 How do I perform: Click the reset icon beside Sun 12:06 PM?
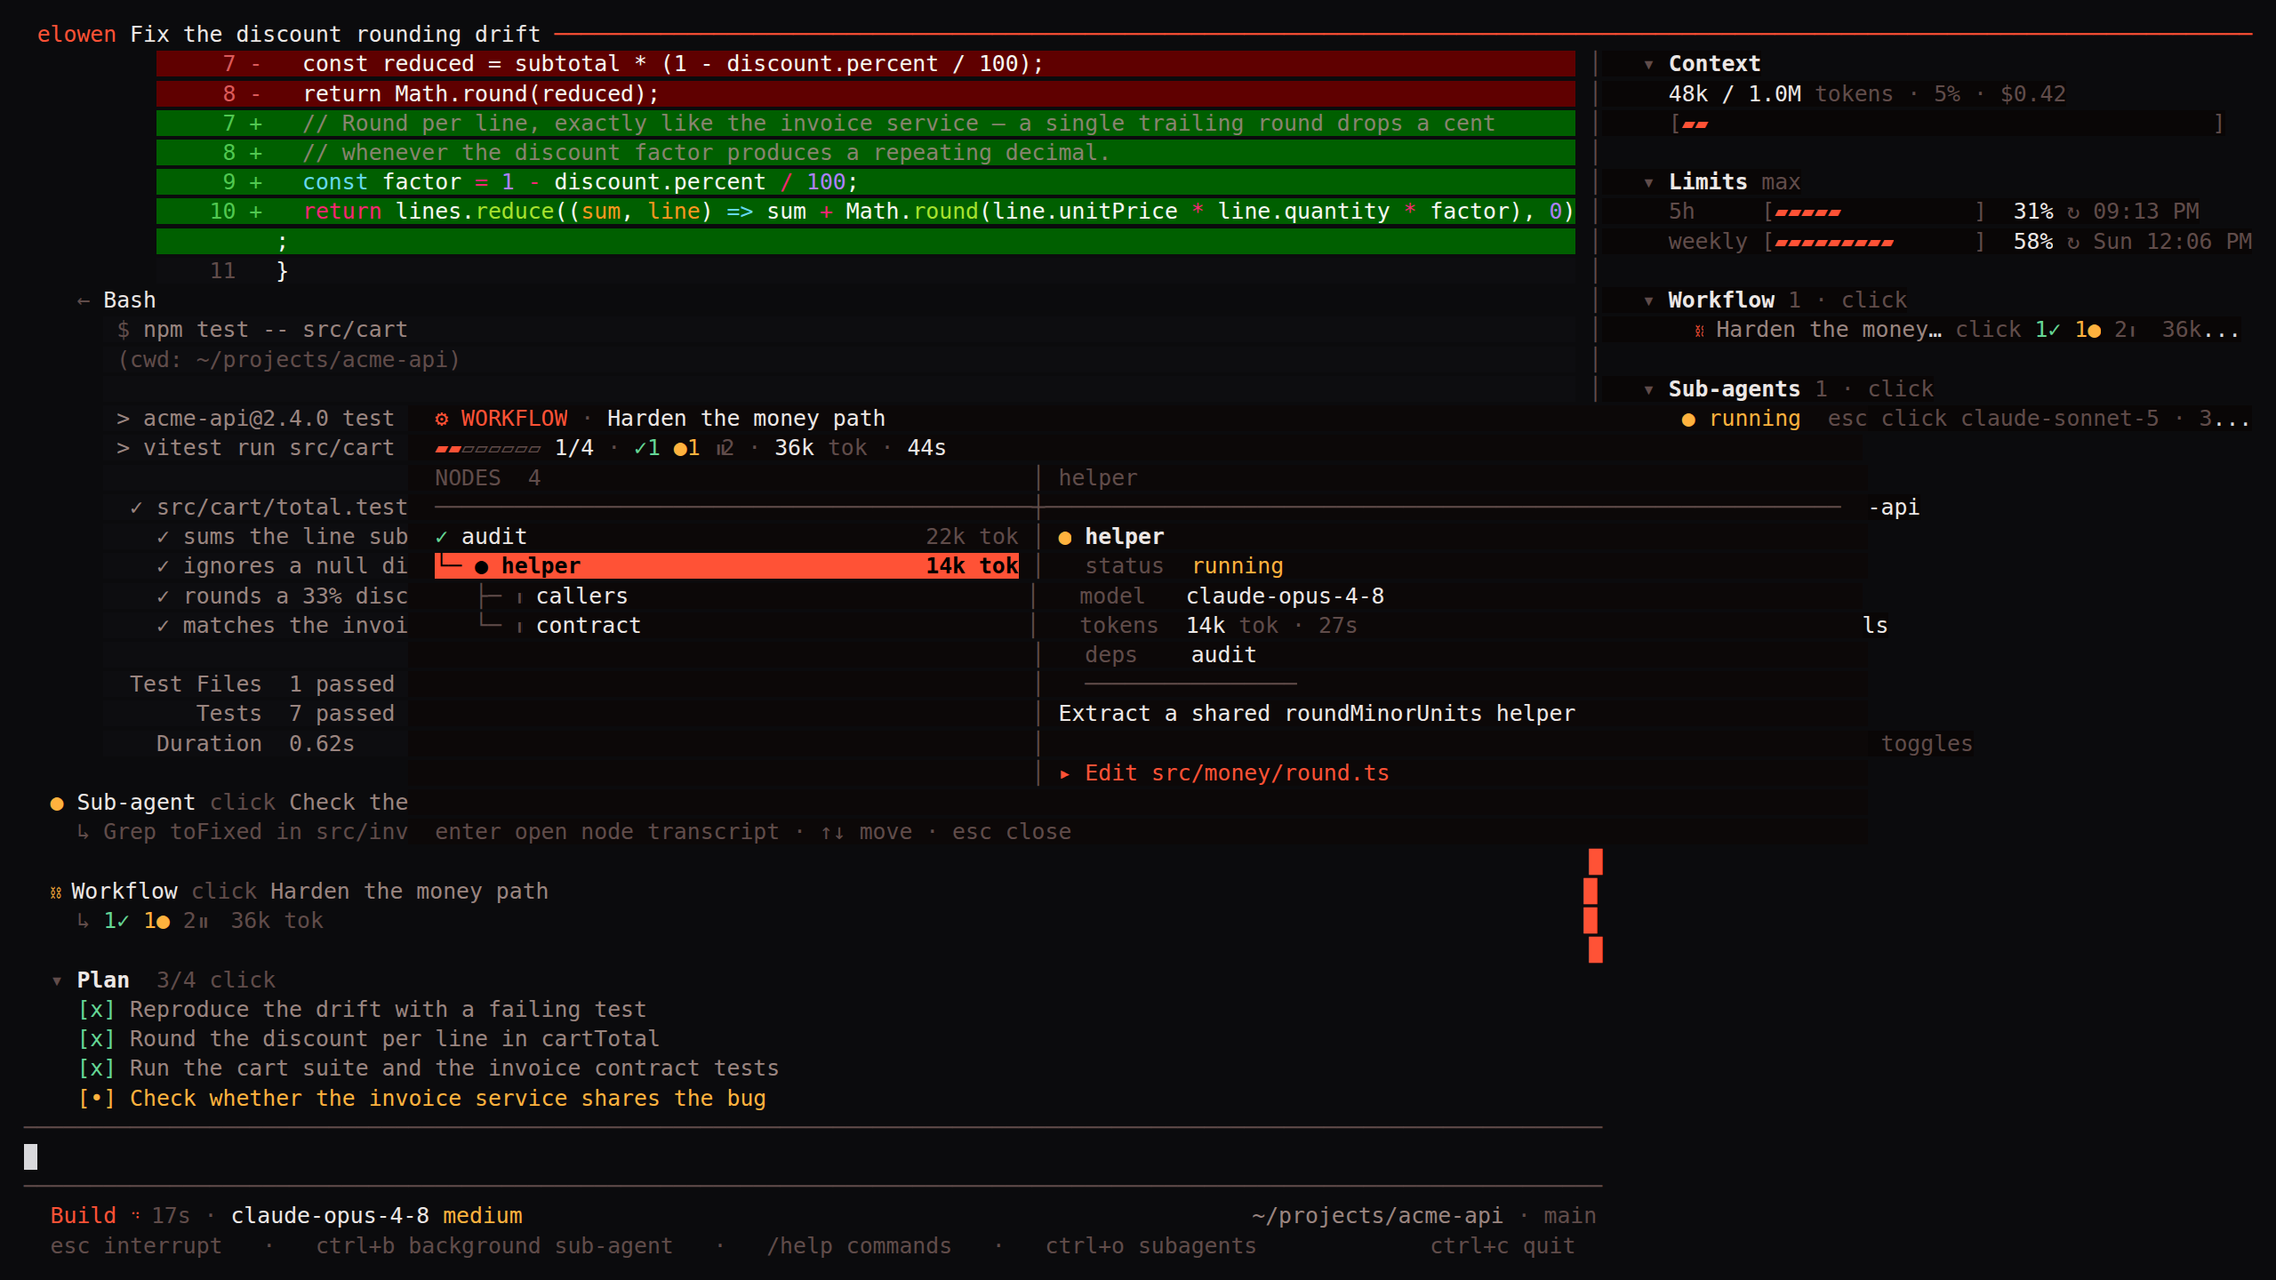(x=2073, y=242)
